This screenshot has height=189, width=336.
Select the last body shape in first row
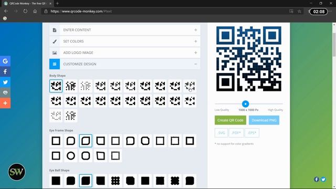coord(190,86)
